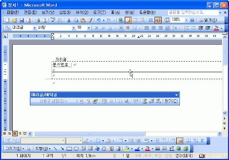Screen dimensions: 229x160
Task: Open the 서식(O) menu
Action: click(x=82, y=12)
